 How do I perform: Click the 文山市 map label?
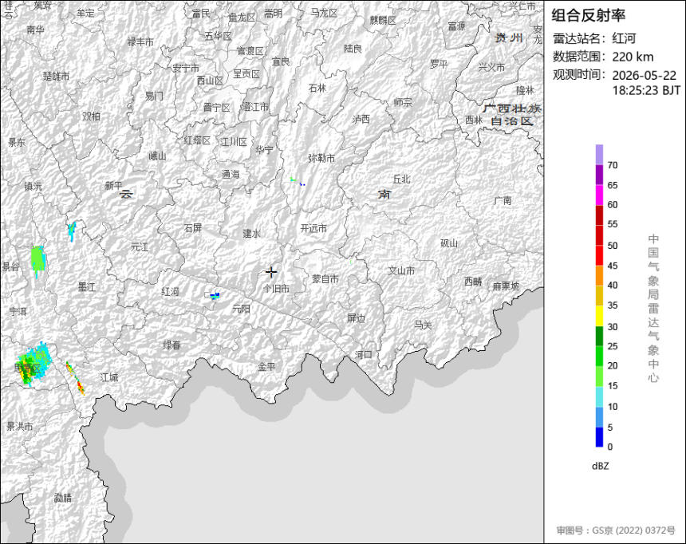pyautogui.click(x=401, y=271)
